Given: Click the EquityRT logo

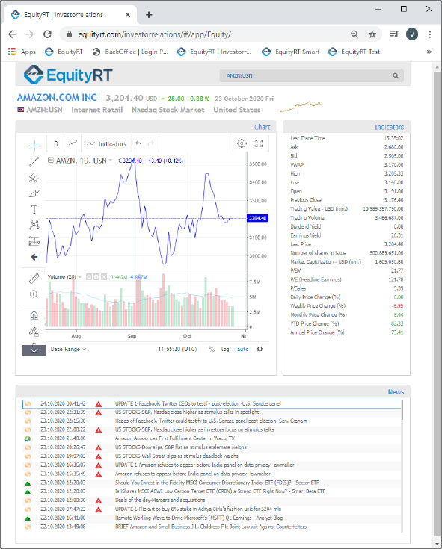Looking at the screenshot, I should [x=68, y=75].
